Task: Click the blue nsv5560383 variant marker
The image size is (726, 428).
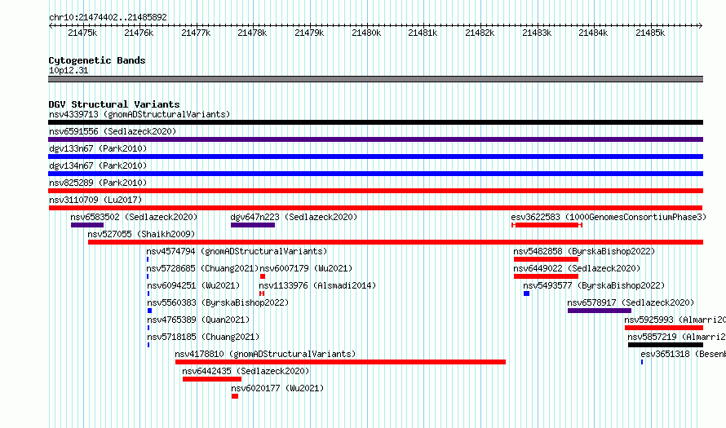Action: click(x=149, y=311)
